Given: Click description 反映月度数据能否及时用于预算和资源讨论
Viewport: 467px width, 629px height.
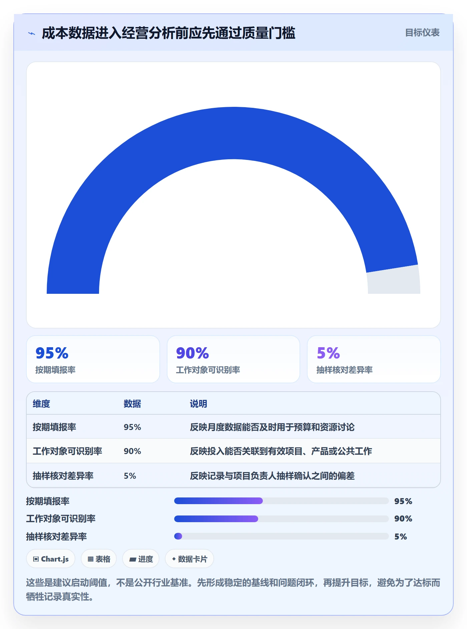Looking at the screenshot, I should [x=272, y=427].
